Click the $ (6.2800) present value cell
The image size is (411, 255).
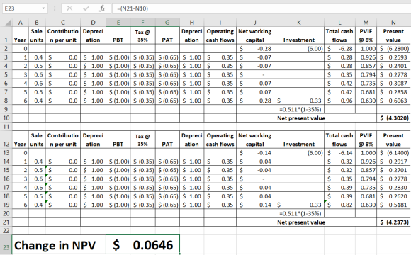[393, 49]
